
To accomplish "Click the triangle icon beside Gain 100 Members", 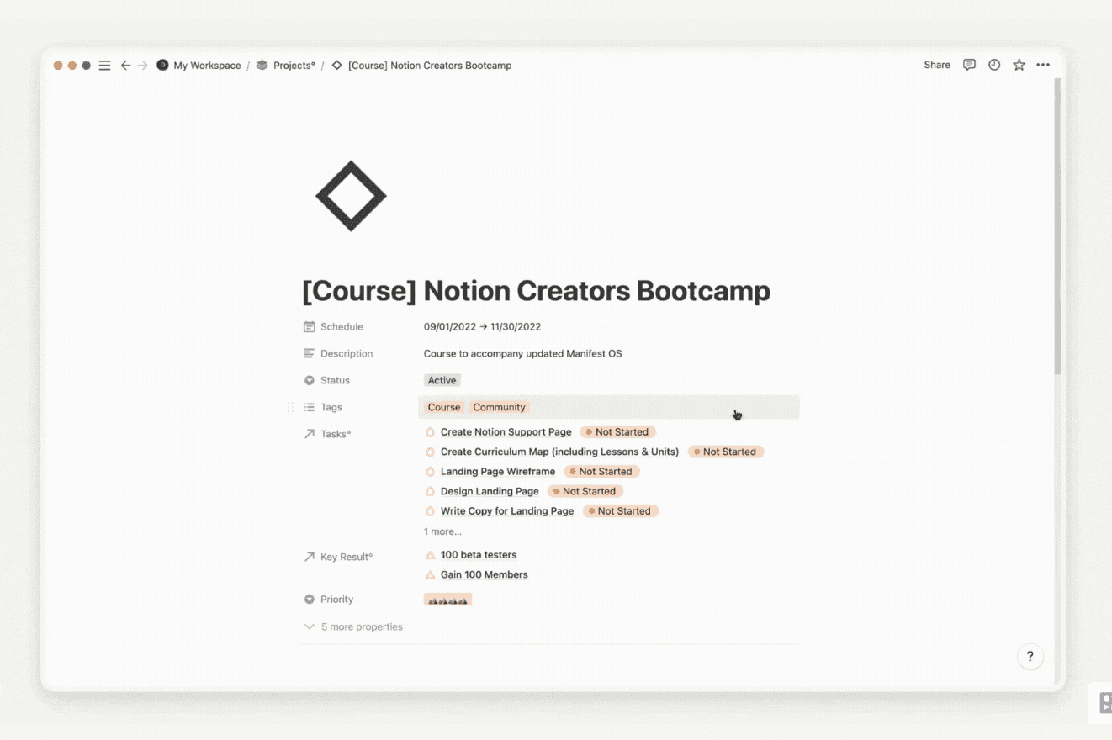I will point(430,574).
